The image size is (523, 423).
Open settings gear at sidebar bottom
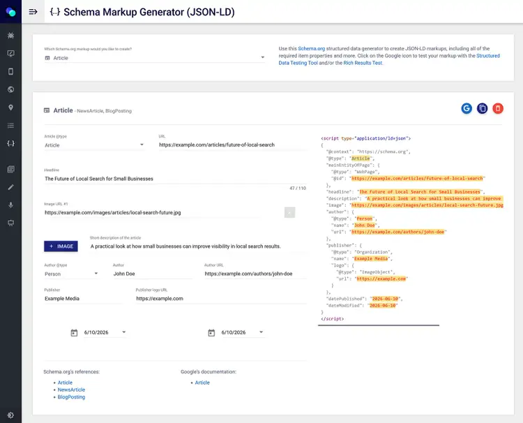point(10,415)
